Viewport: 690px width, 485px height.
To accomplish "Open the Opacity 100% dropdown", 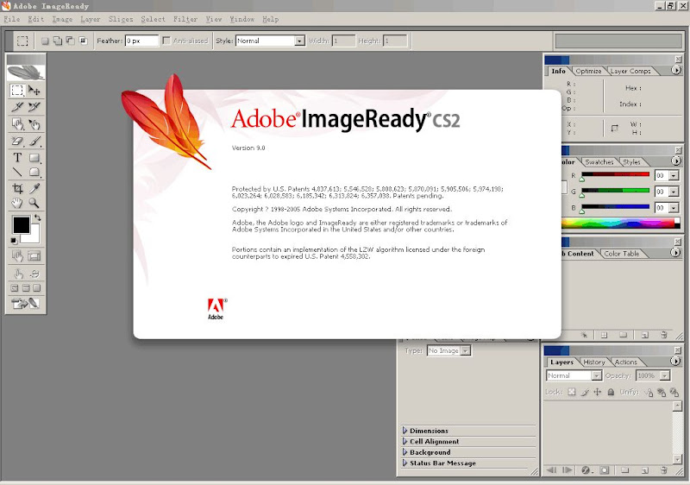I will pyautogui.click(x=665, y=375).
